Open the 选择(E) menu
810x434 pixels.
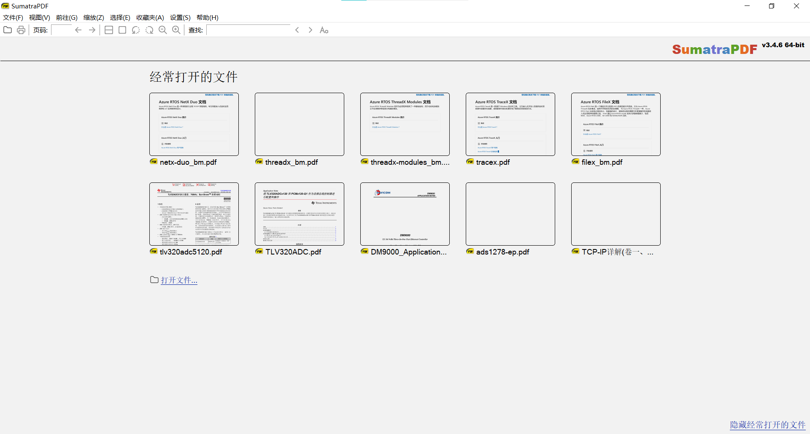point(120,17)
